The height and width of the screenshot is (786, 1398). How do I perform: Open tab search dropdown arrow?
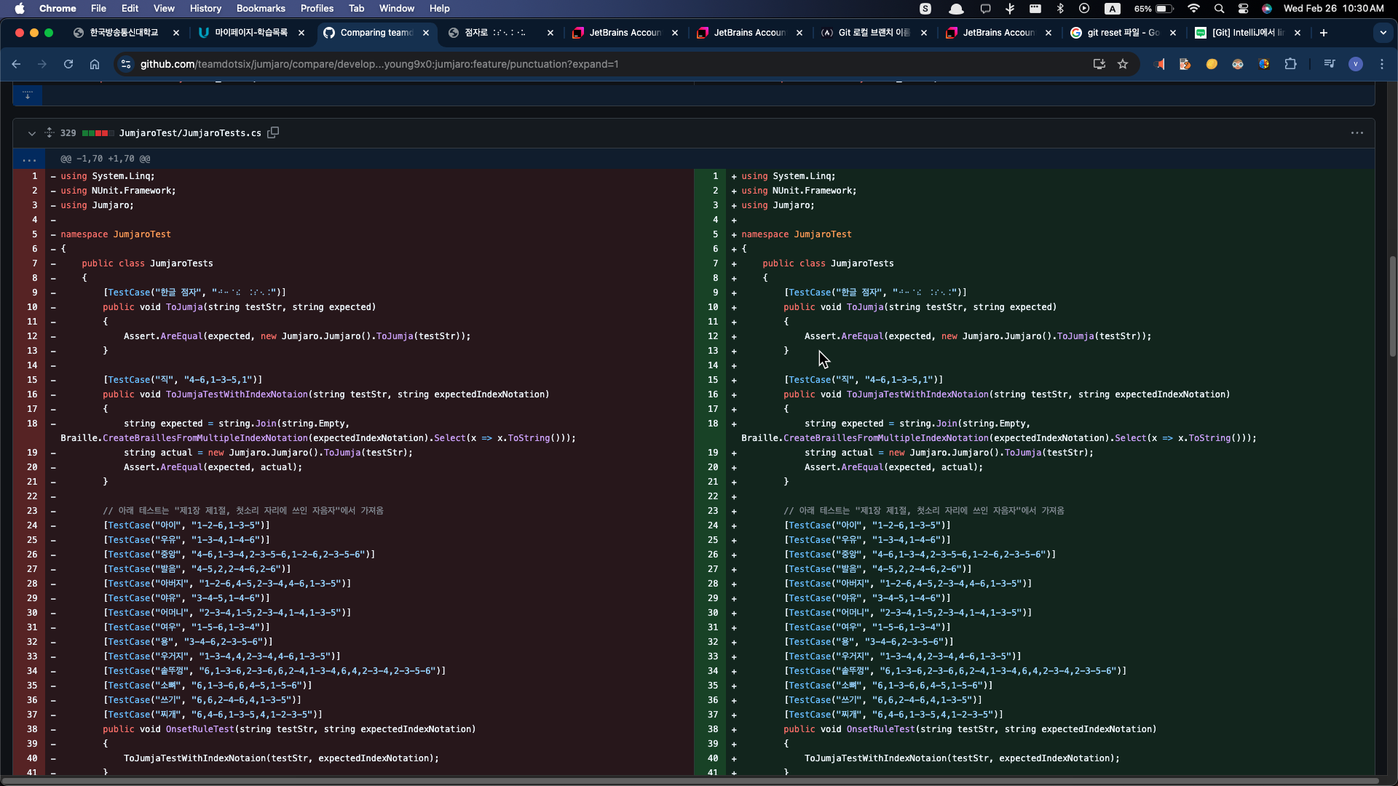pos(1383,33)
